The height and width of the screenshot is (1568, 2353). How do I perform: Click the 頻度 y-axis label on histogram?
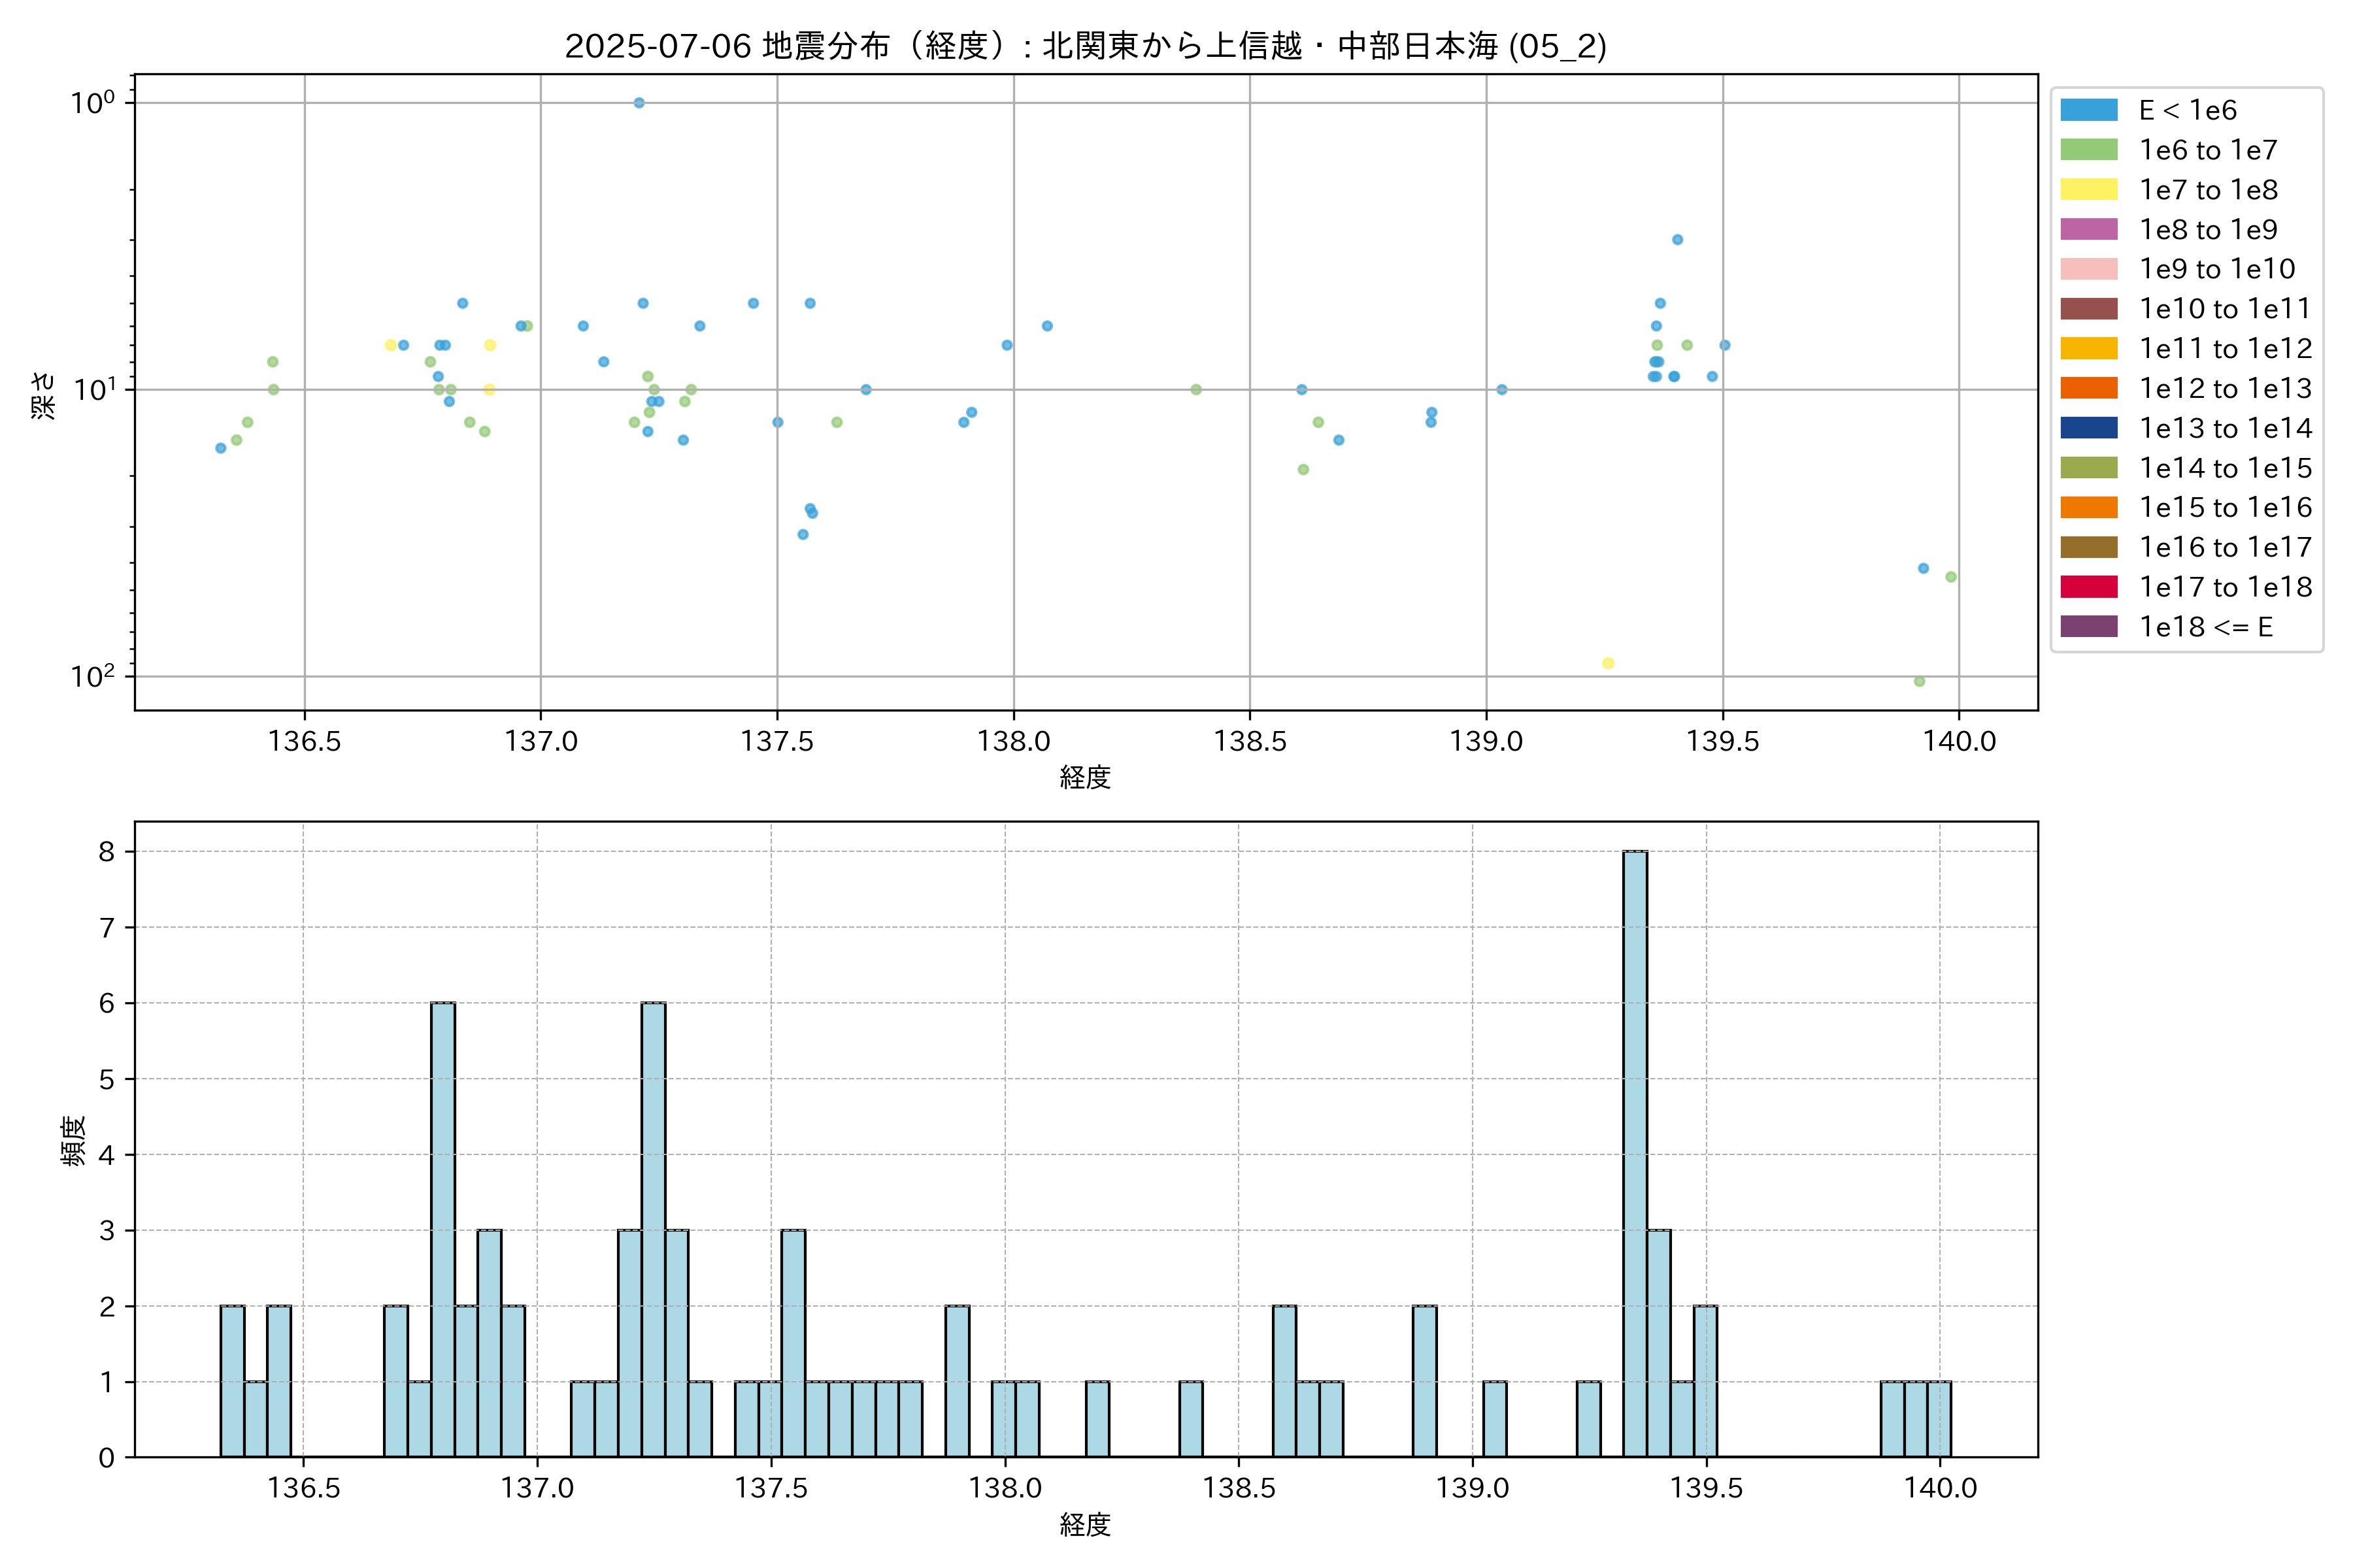pos(73,1140)
